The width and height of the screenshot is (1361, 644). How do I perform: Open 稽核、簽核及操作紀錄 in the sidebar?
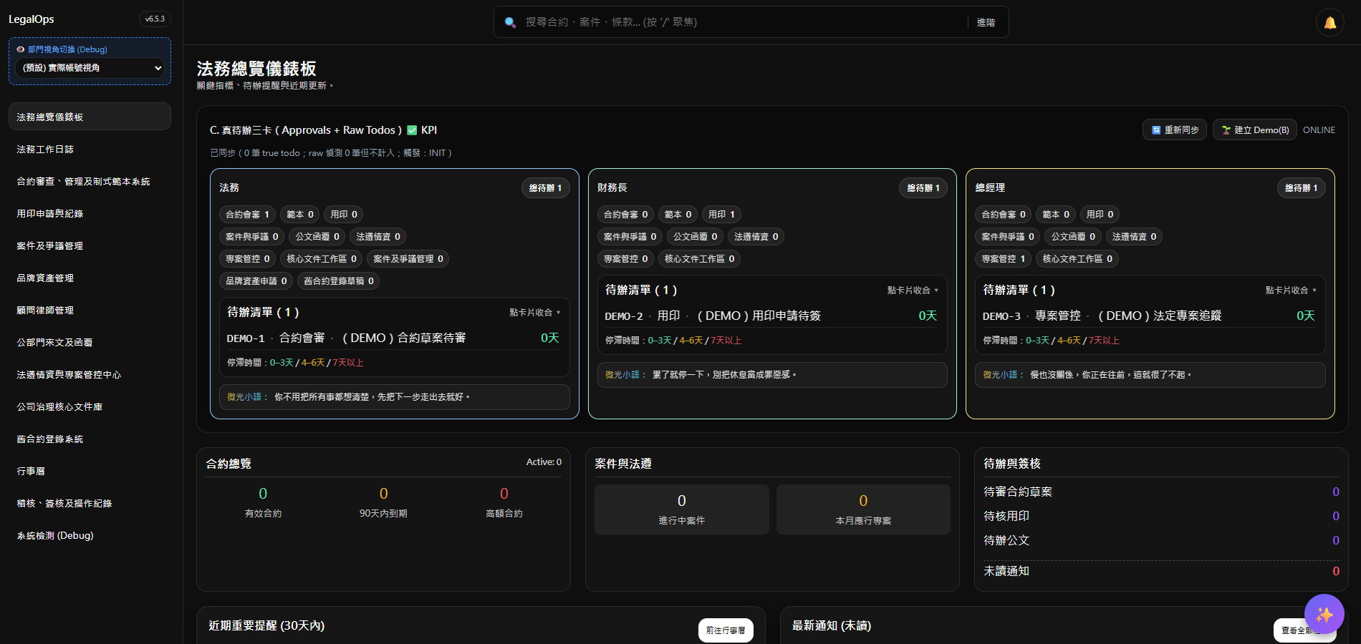tap(90, 503)
